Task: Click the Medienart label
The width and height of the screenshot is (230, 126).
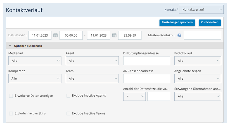Action: [16, 53]
